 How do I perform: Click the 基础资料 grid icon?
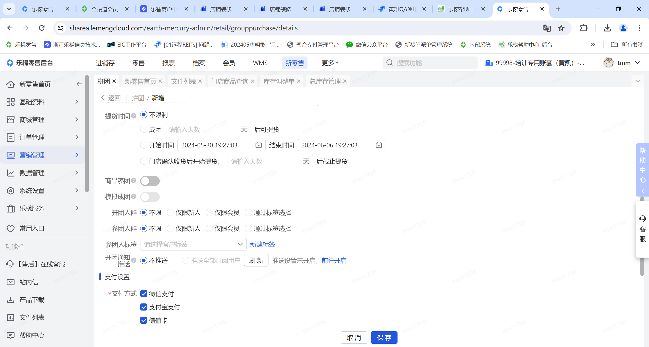pos(10,102)
